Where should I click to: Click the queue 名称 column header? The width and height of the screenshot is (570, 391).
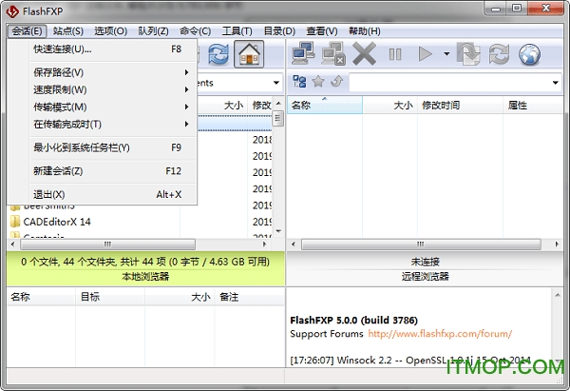point(41,297)
